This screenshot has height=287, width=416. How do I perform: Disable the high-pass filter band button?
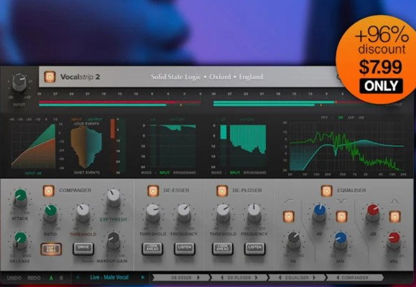click(289, 216)
